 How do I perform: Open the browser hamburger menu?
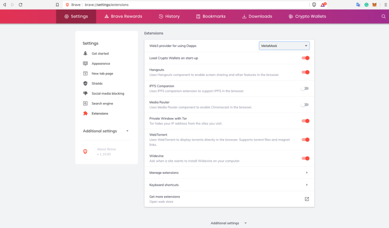click(x=386, y=5)
